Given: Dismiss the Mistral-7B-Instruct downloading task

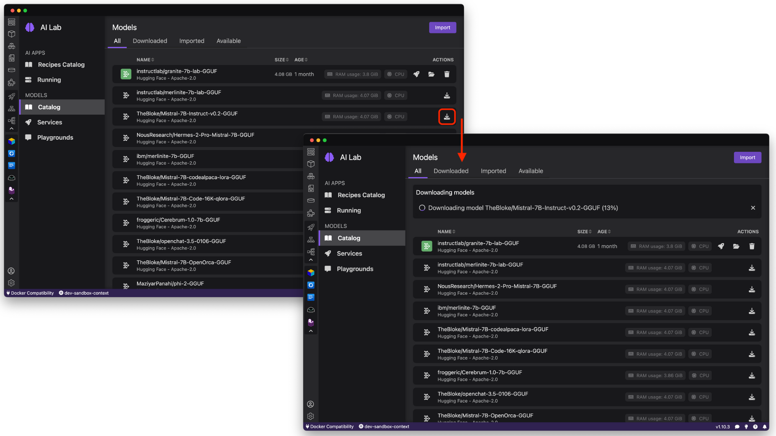Looking at the screenshot, I should click(753, 208).
